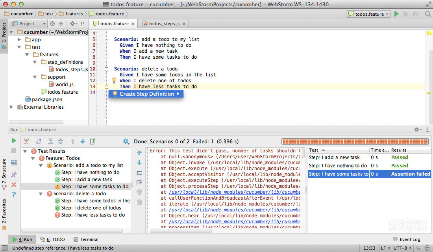
Task: Fold the first scenario at line 5
Action: pyautogui.click(x=106, y=39)
